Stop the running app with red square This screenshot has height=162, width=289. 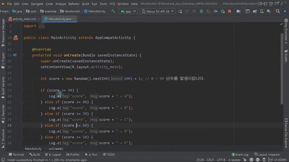pos(229,11)
